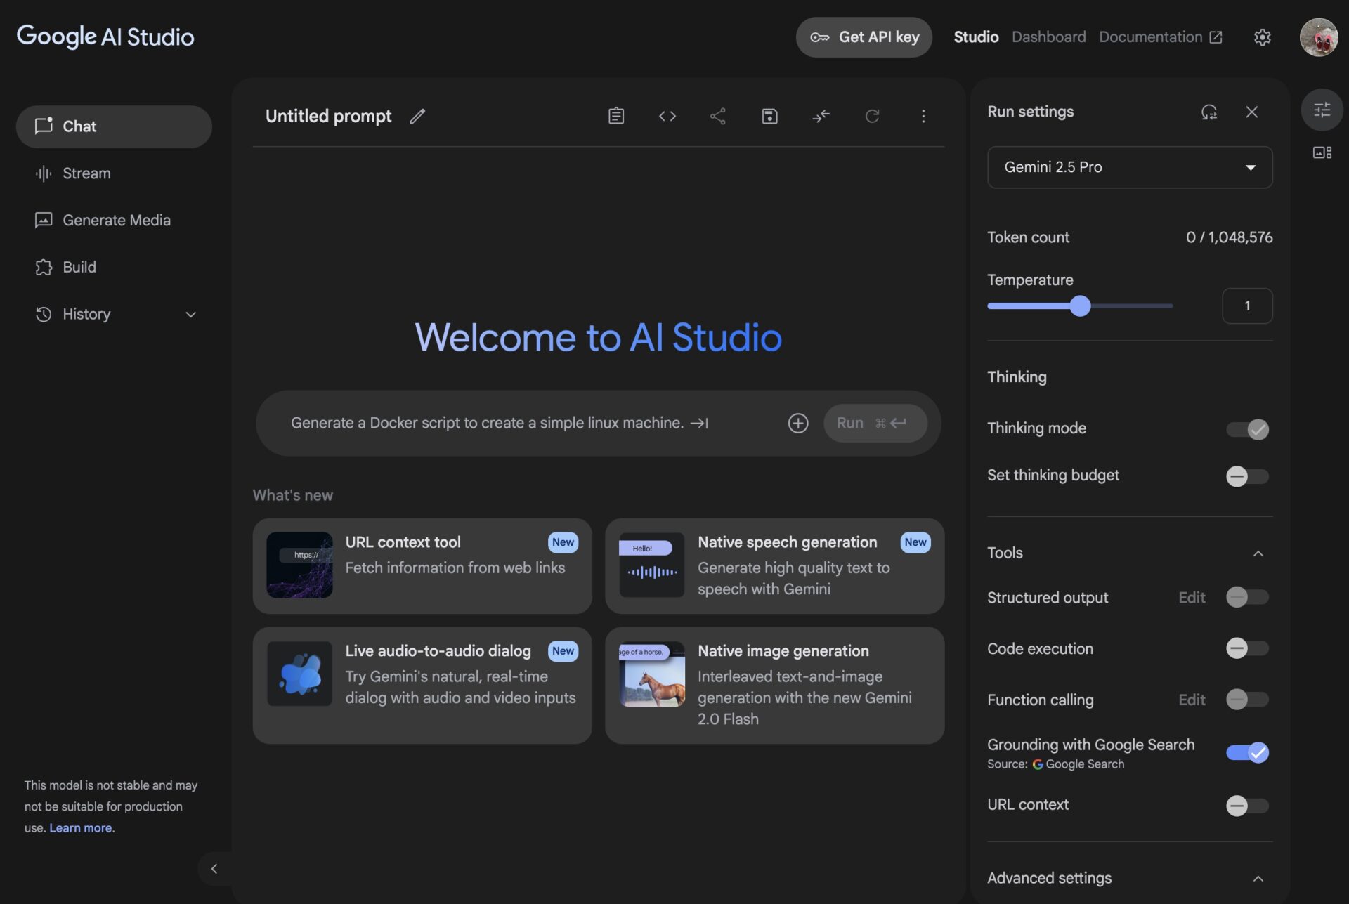Click the Chat speech bubble icon
Viewport: 1349px width, 904px height.
point(44,126)
